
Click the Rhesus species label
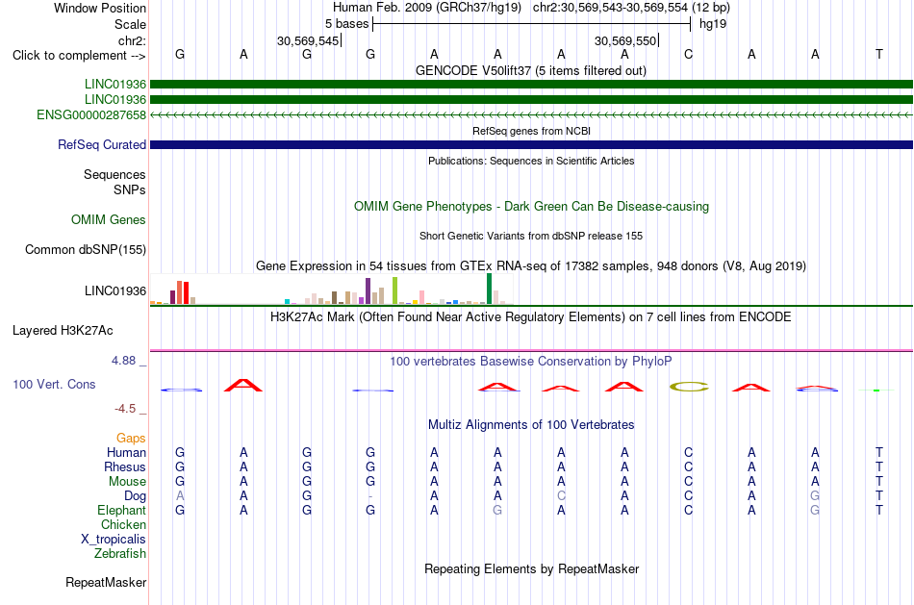(x=125, y=466)
